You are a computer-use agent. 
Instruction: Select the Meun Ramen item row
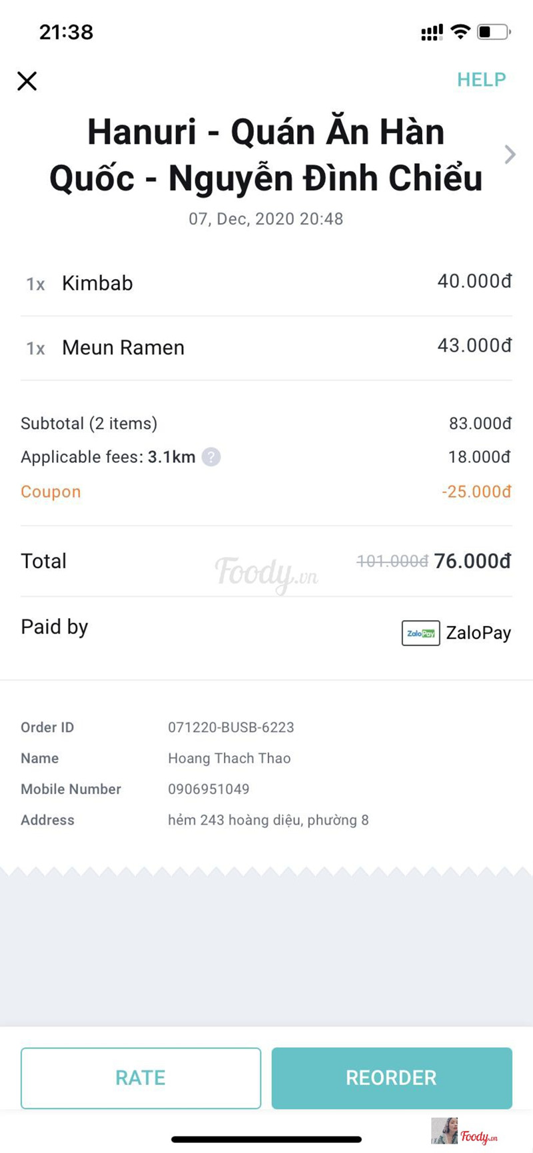pyautogui.click(x=266, y=348)
